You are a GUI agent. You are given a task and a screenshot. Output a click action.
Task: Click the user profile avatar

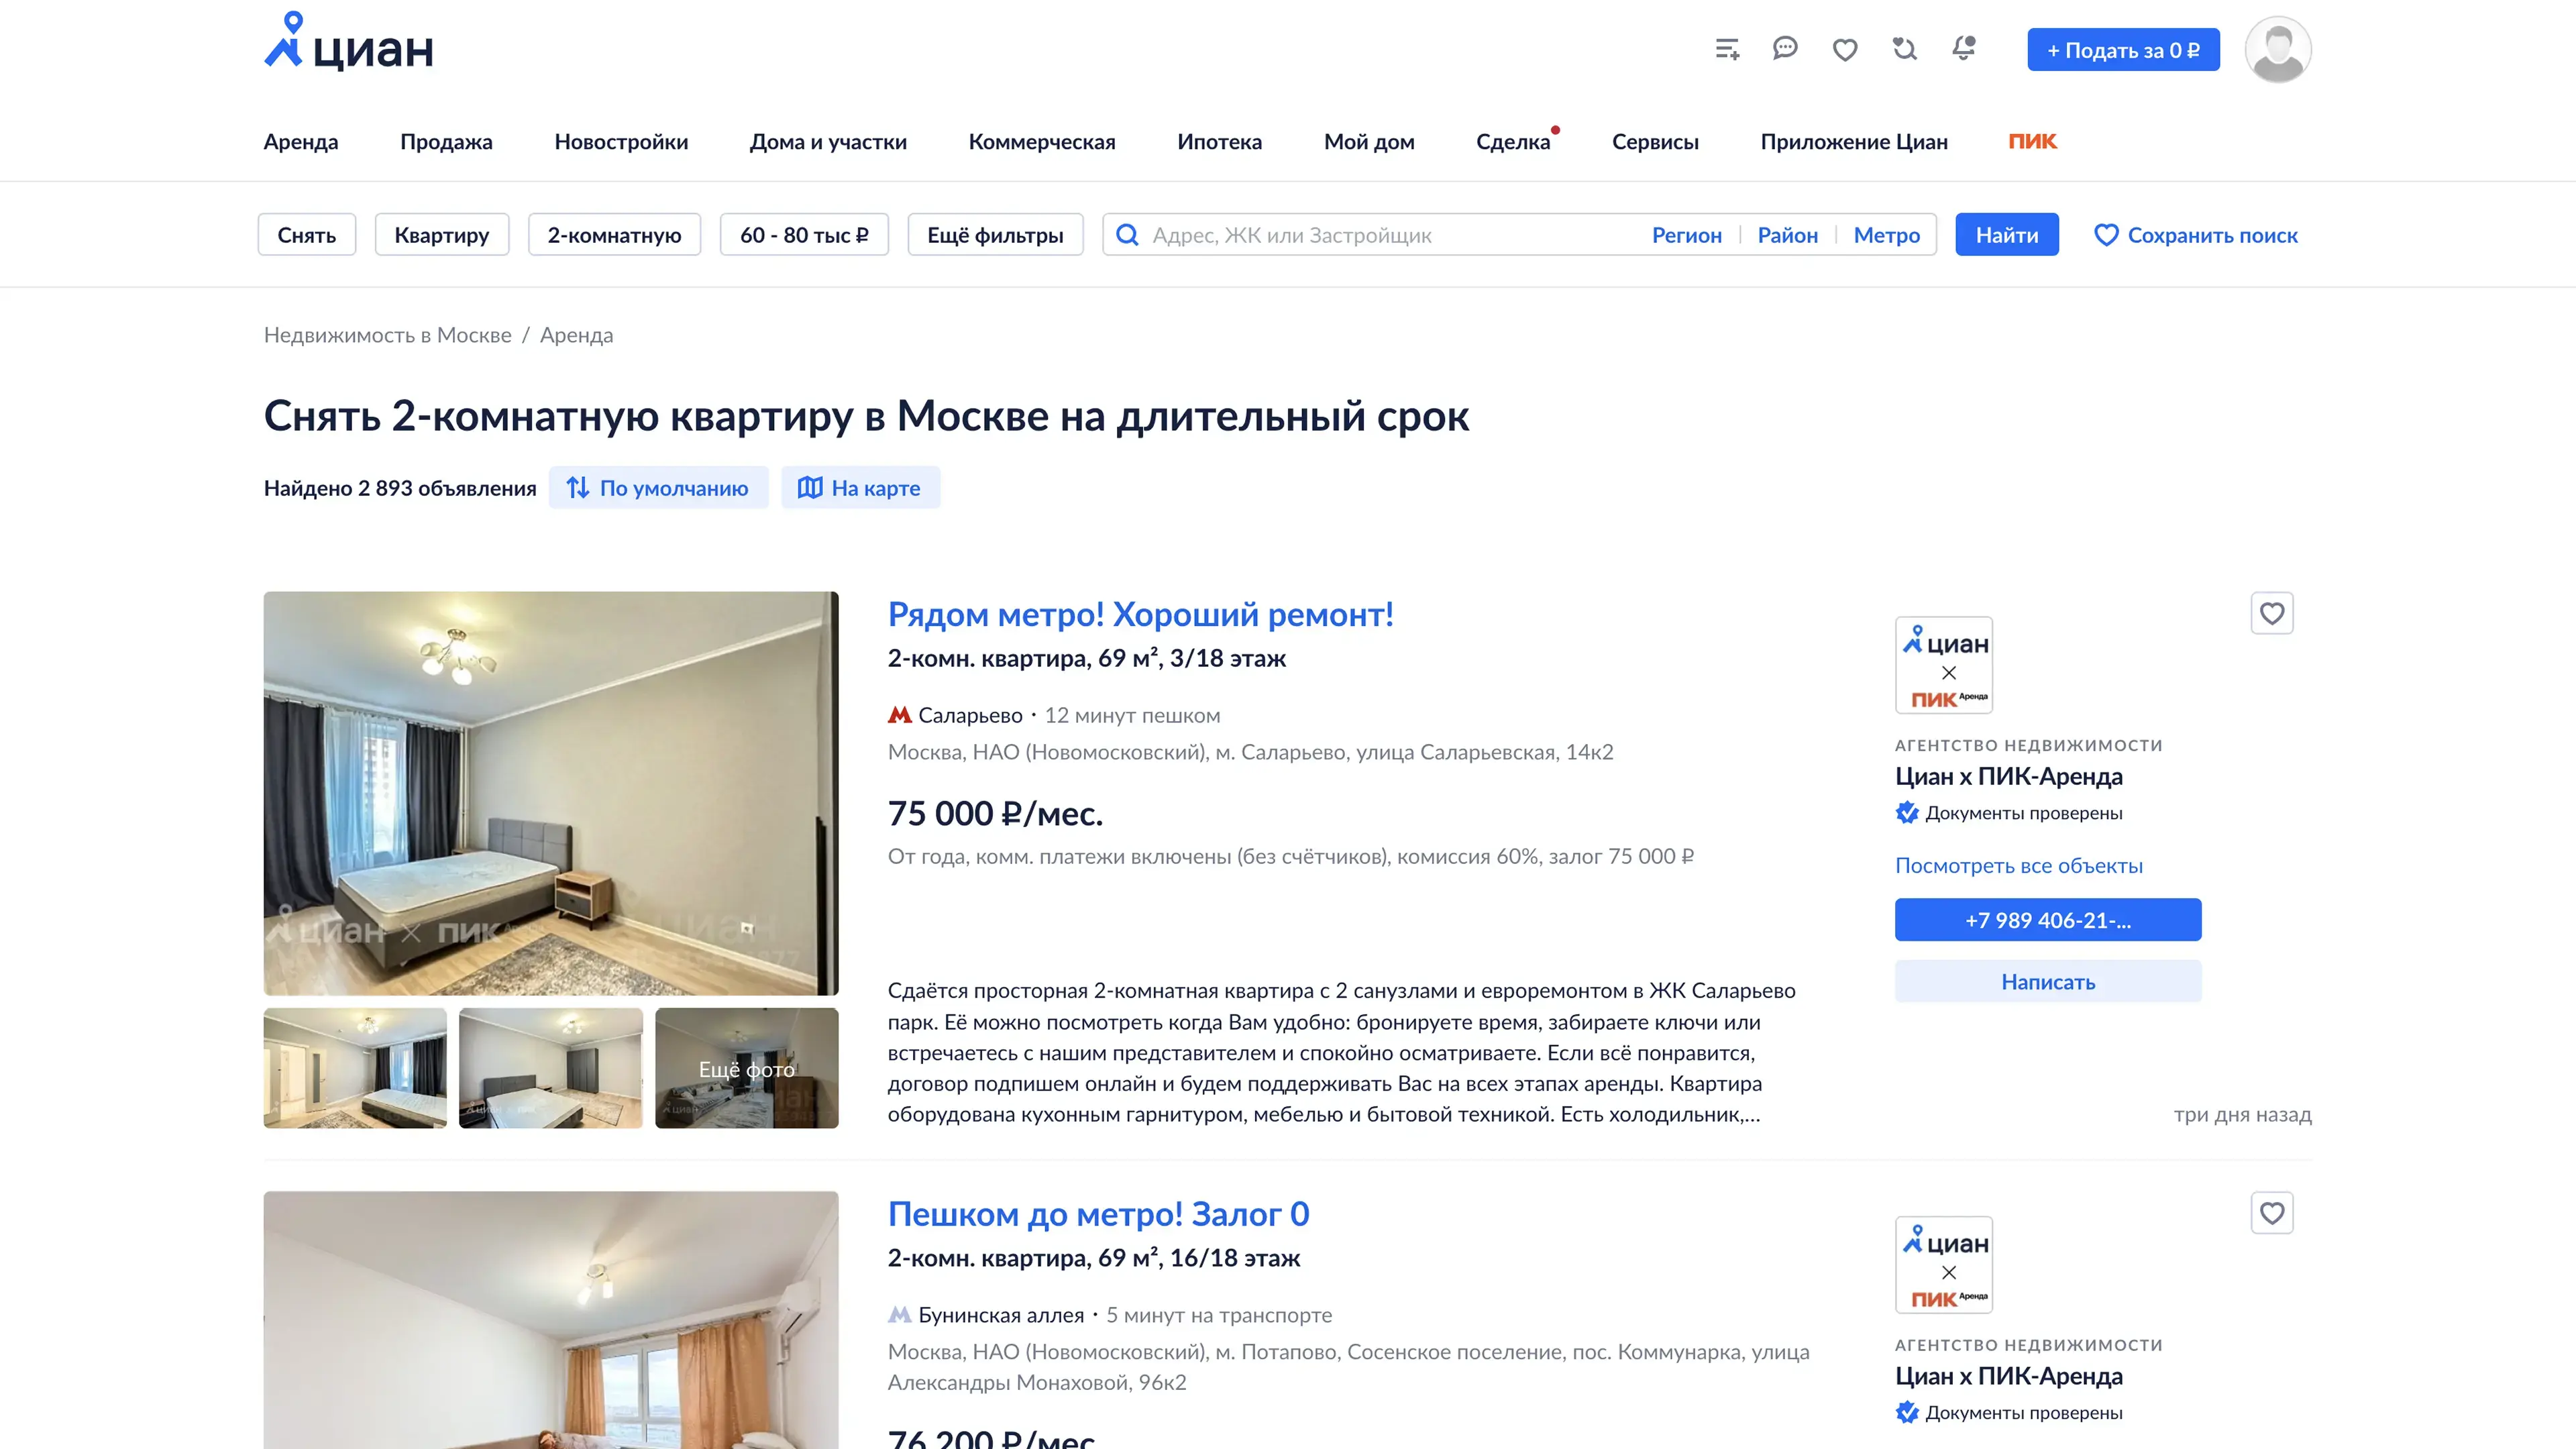click(x=2278, y=49)
